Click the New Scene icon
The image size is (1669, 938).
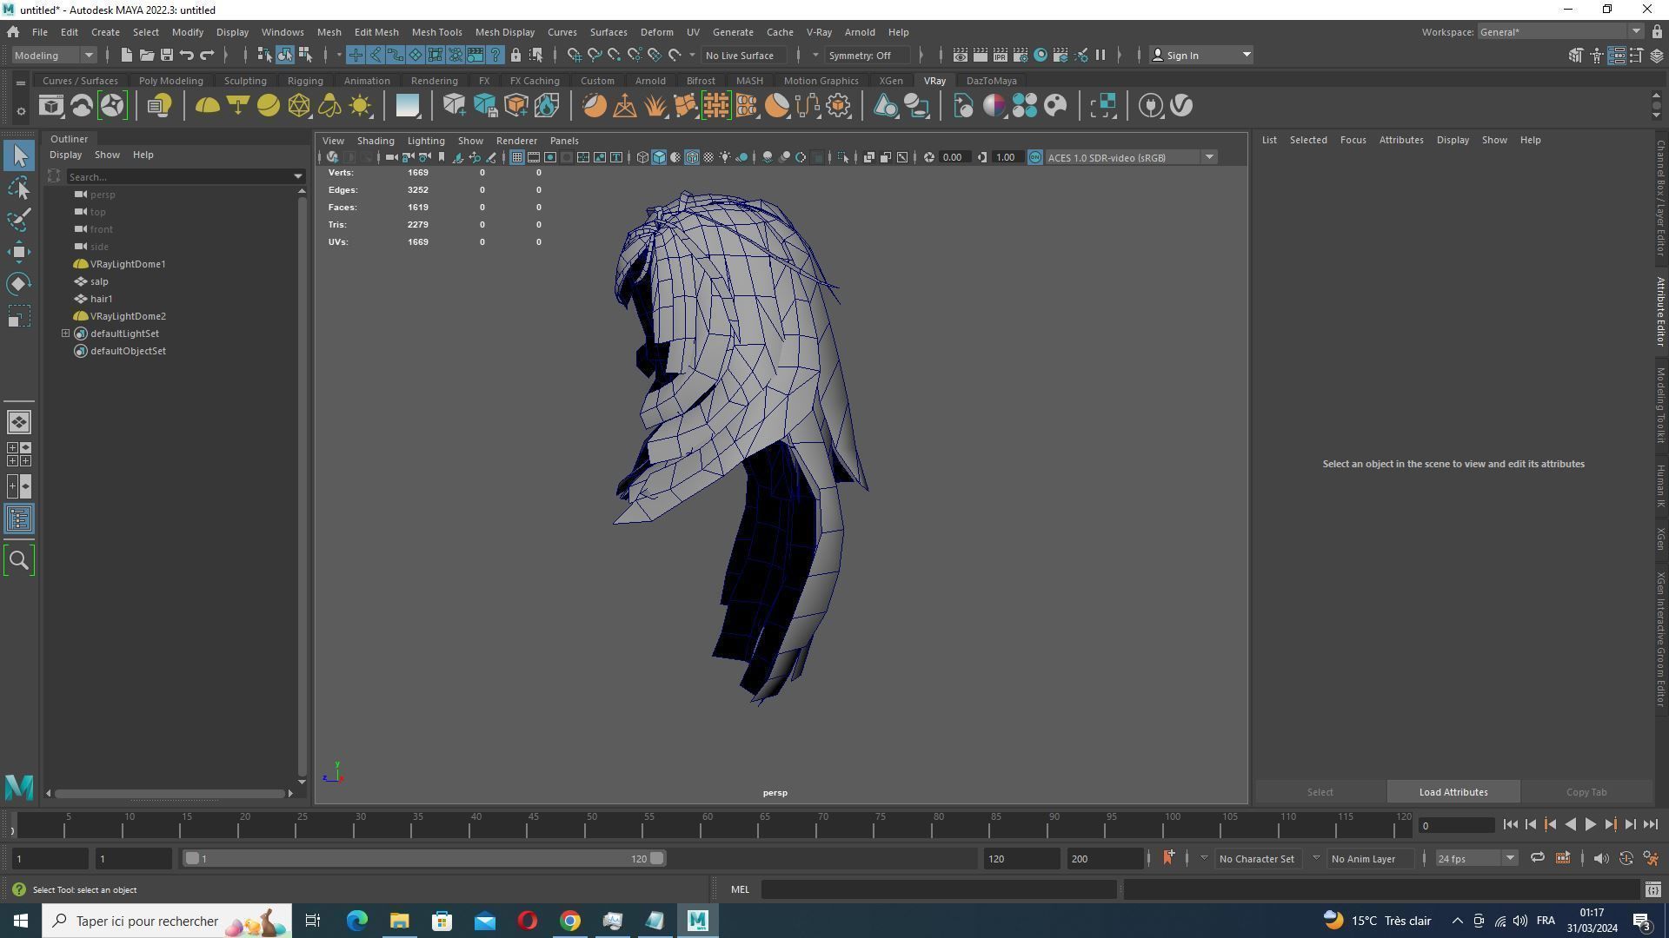coord(126,56)
